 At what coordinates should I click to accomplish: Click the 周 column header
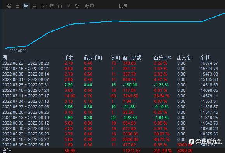5,58
